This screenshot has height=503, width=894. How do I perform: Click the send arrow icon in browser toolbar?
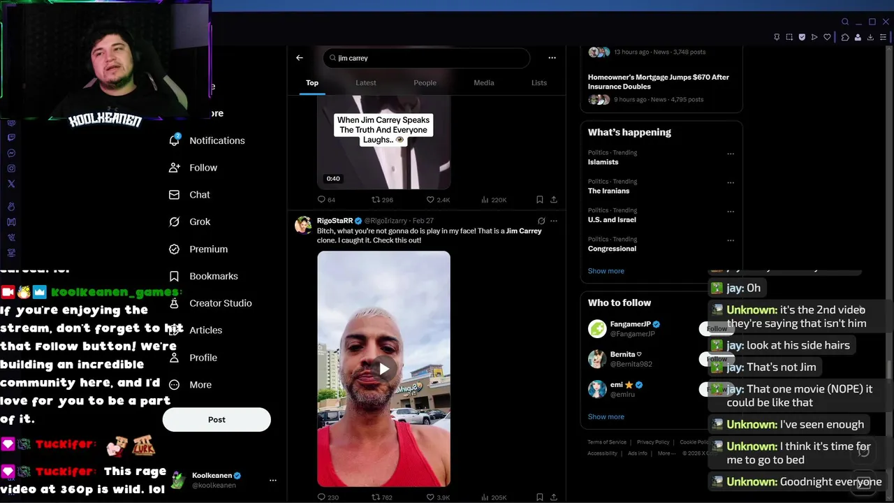pos(814,37)
